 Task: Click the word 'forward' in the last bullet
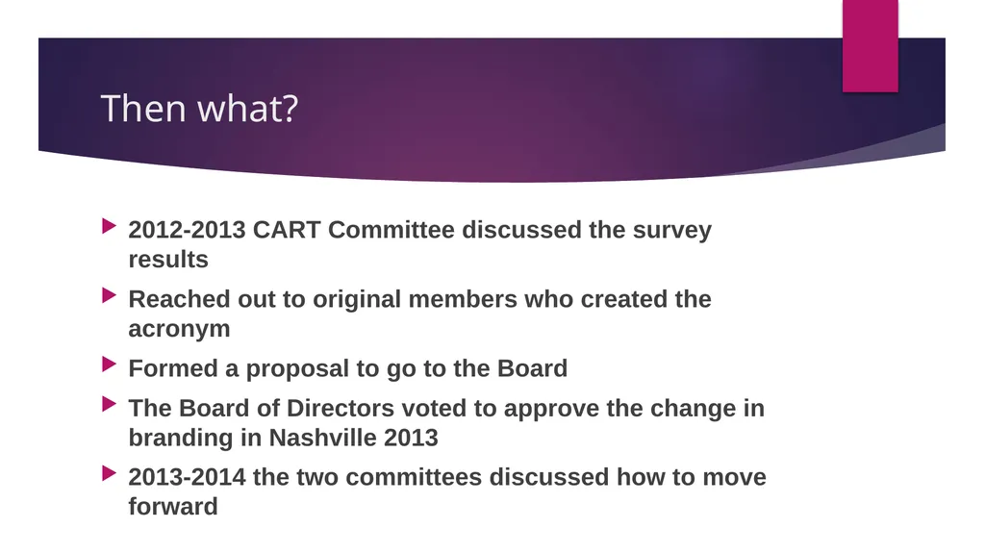click(x=173, y=507)
